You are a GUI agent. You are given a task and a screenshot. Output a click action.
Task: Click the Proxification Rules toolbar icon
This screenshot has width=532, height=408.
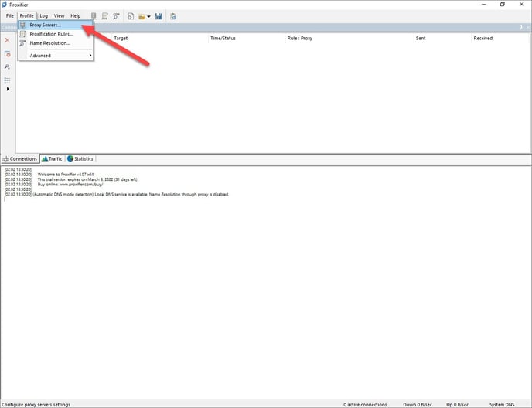pyautogui.click(x=105, y=16)
